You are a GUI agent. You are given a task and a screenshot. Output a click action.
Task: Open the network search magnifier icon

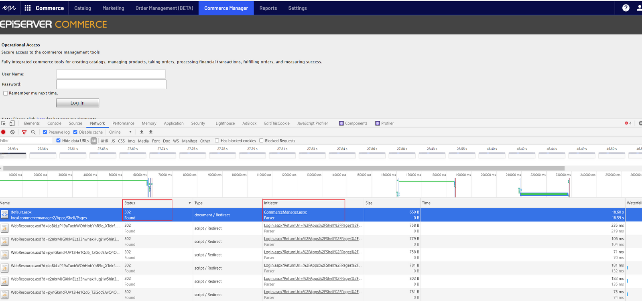pyautogui.click(x=33, y=132)
